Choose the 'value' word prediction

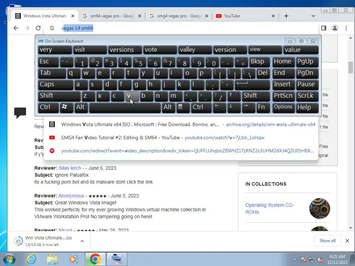click(x=301, y=50)
